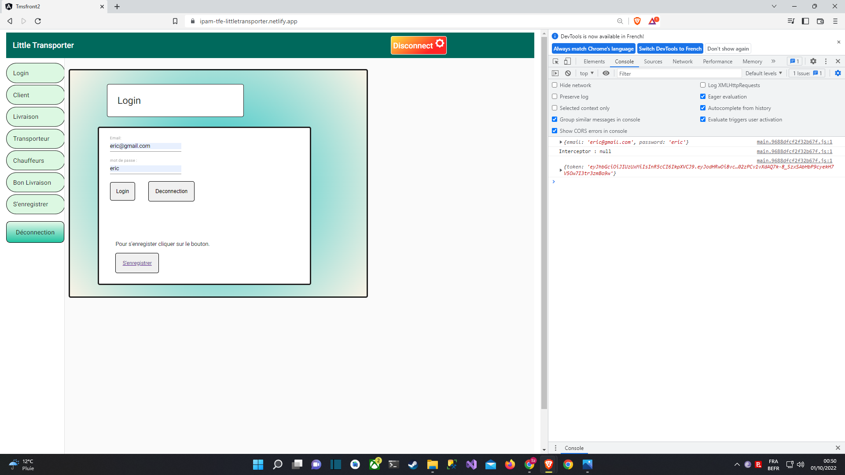Screen dimensions: 845x475
Task: Open DevTools three-dot customize menu
Action: pos(826,62)
